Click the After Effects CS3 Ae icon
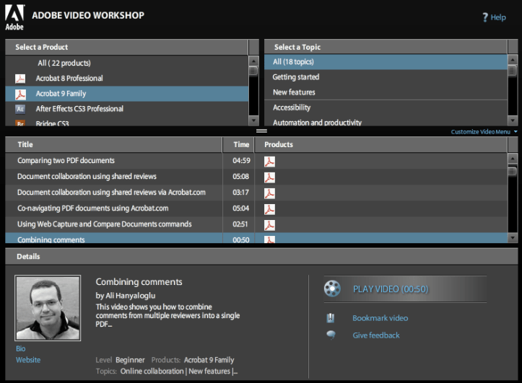This screenshot has height=383, width=522. click(20, 109)
